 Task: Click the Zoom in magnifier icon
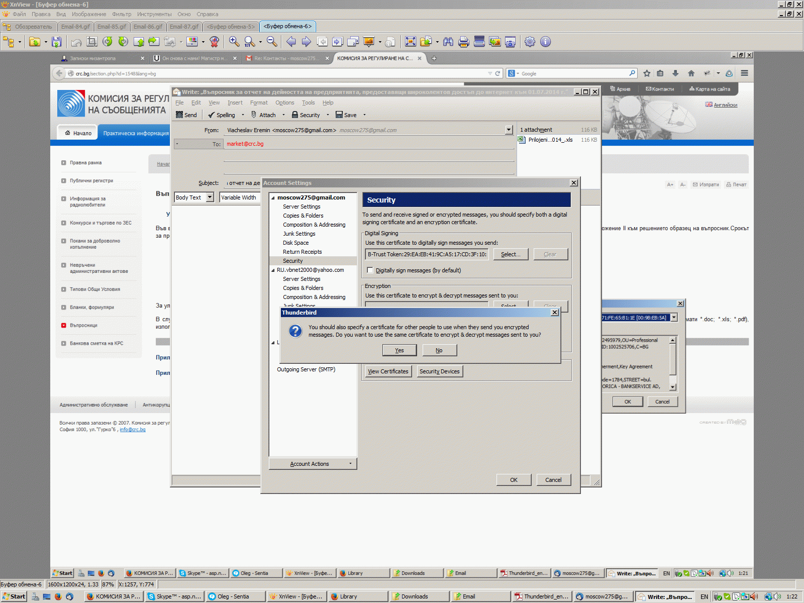point(234,42)
